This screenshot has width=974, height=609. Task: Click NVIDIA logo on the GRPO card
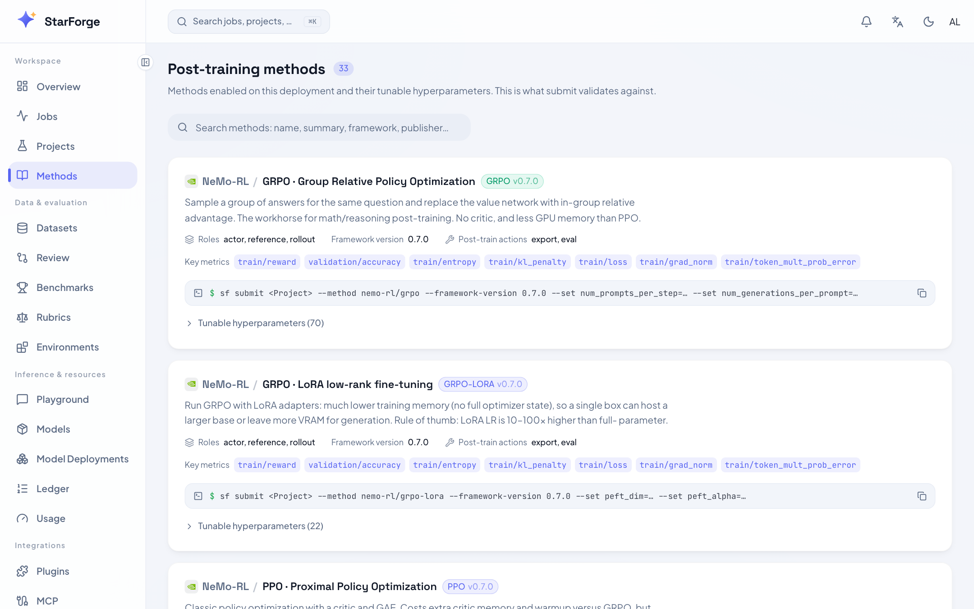tap(192, 181)
